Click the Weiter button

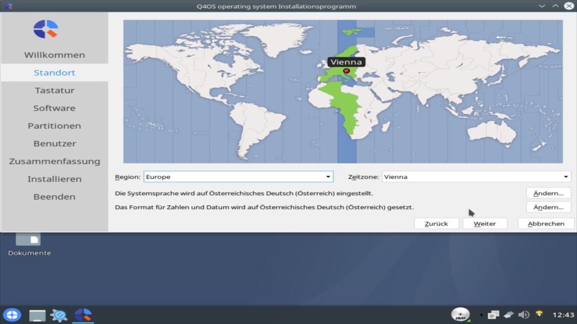[x=485, y=224]
